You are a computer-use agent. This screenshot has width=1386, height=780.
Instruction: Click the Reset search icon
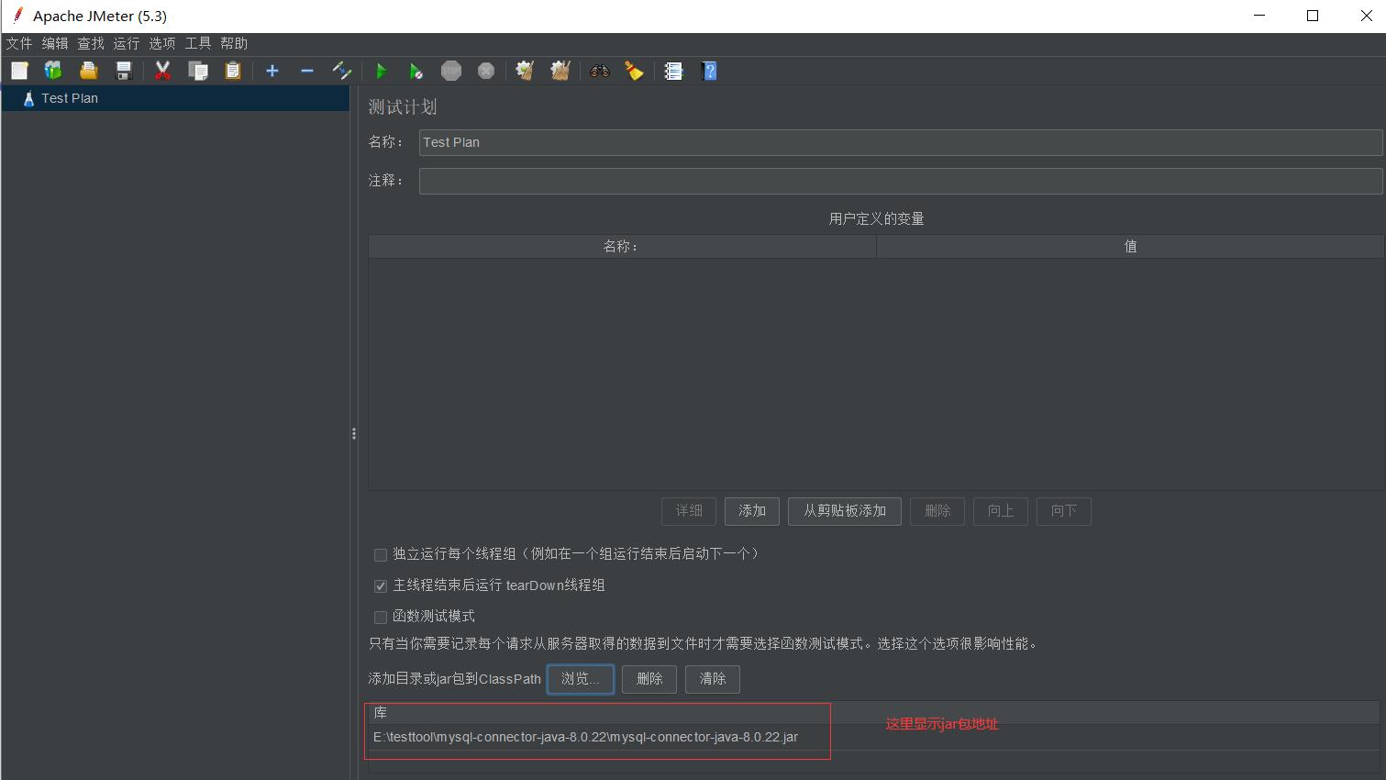(635, 71)
